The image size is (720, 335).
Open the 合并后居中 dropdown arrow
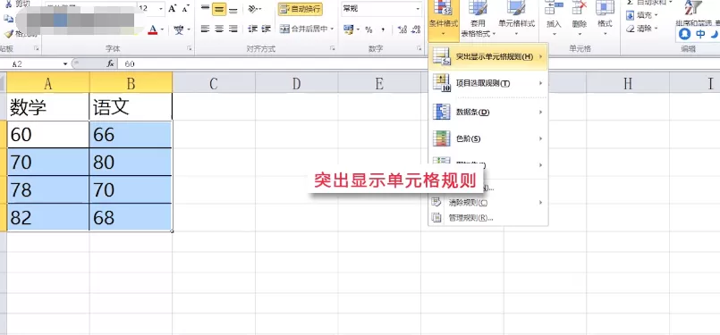coord(332,29)
